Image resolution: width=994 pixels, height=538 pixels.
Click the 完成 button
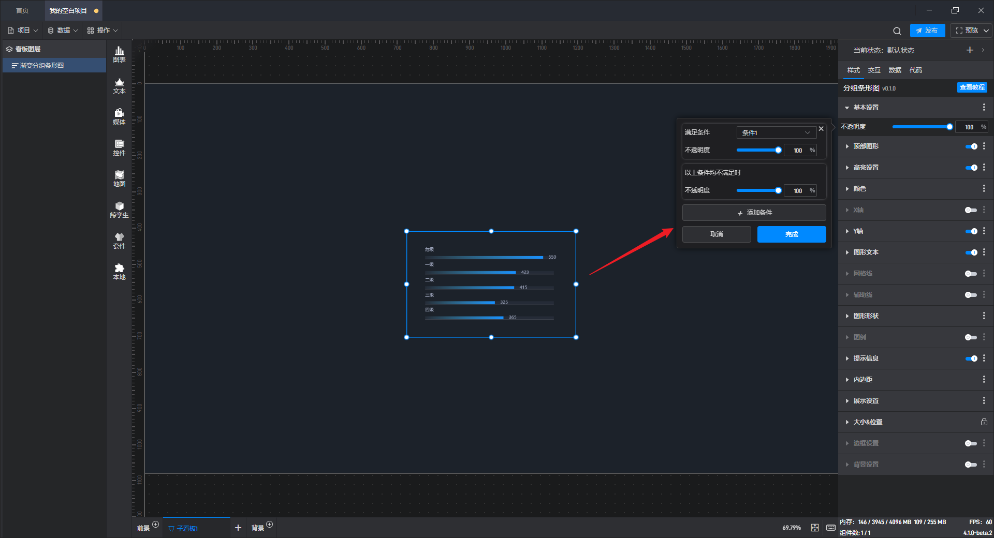coord(792,234)
